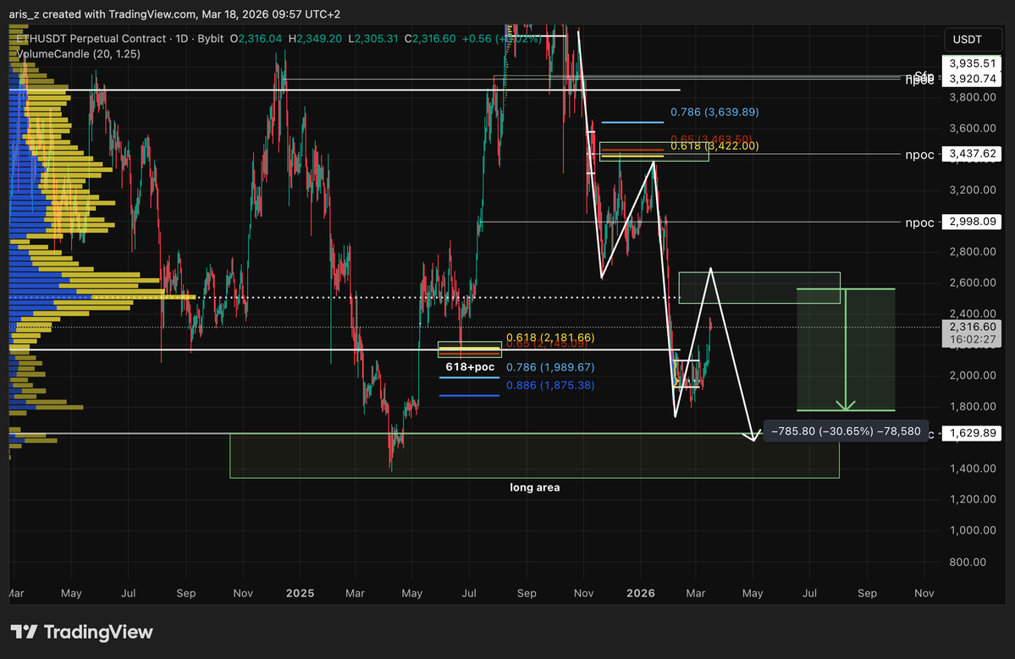The height and width of the screenshot is (659, 1015).
Task: Select 2025 on the time axis
Action: coord(300,593)
